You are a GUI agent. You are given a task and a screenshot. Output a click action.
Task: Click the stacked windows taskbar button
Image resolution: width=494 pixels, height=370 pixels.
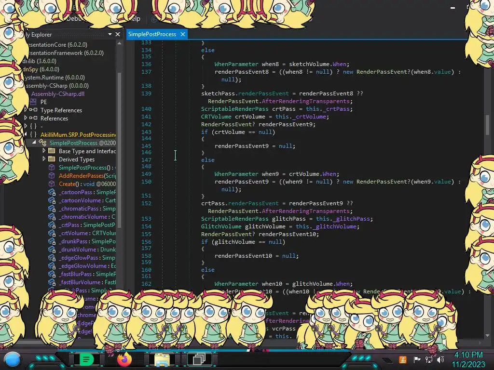point(199,359)
